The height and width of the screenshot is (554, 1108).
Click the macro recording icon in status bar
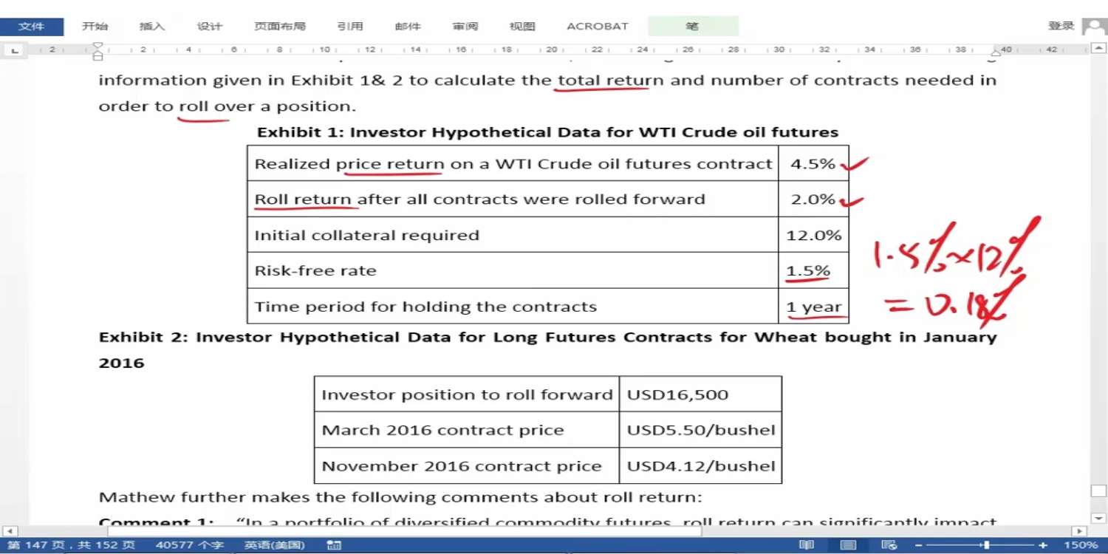(334, 545)
